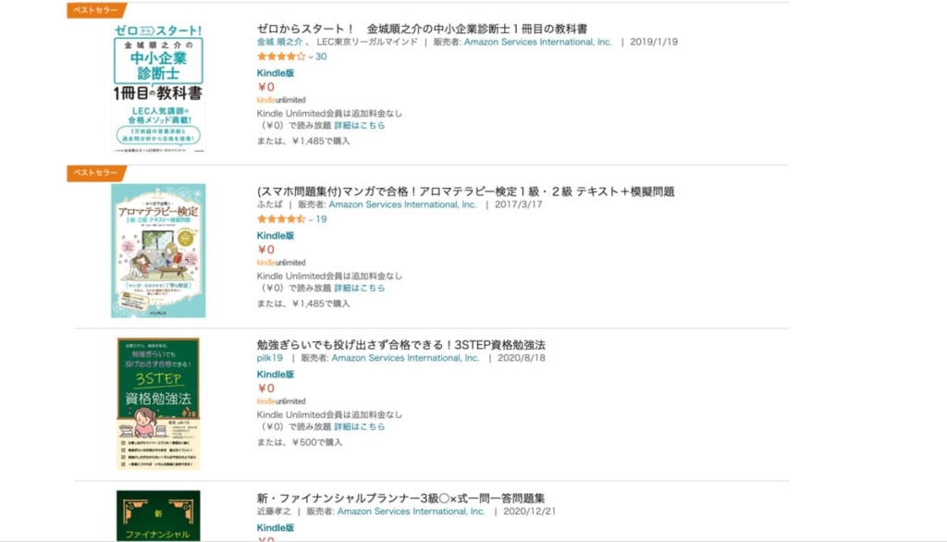Open the ベストセラー badge on the first book
Screen dimensions: 947x542
pos(96,10)
